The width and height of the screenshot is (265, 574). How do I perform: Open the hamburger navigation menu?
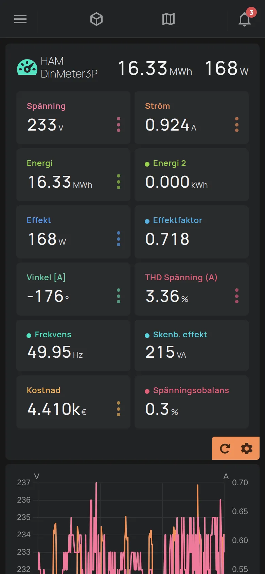point(20,19)
